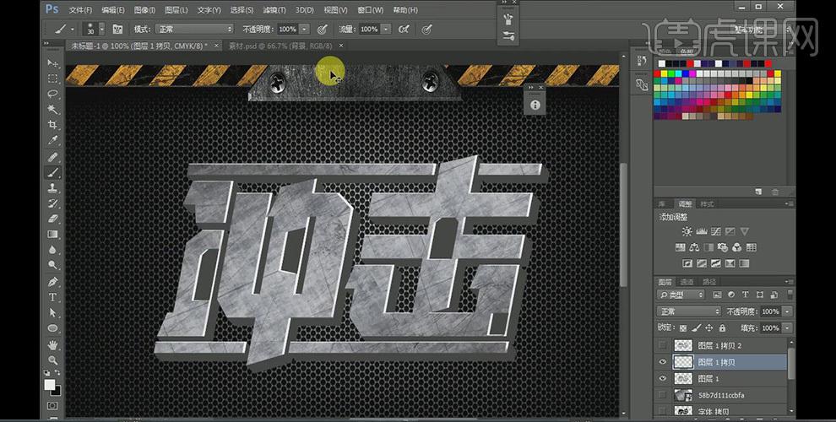Select the Blur tool
The width and height of the screenshot is (836, 422).
click(53, 249)
